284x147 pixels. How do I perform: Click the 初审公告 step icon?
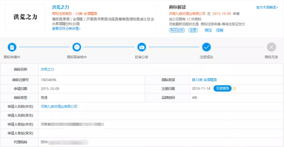click(x=142, y=47)
